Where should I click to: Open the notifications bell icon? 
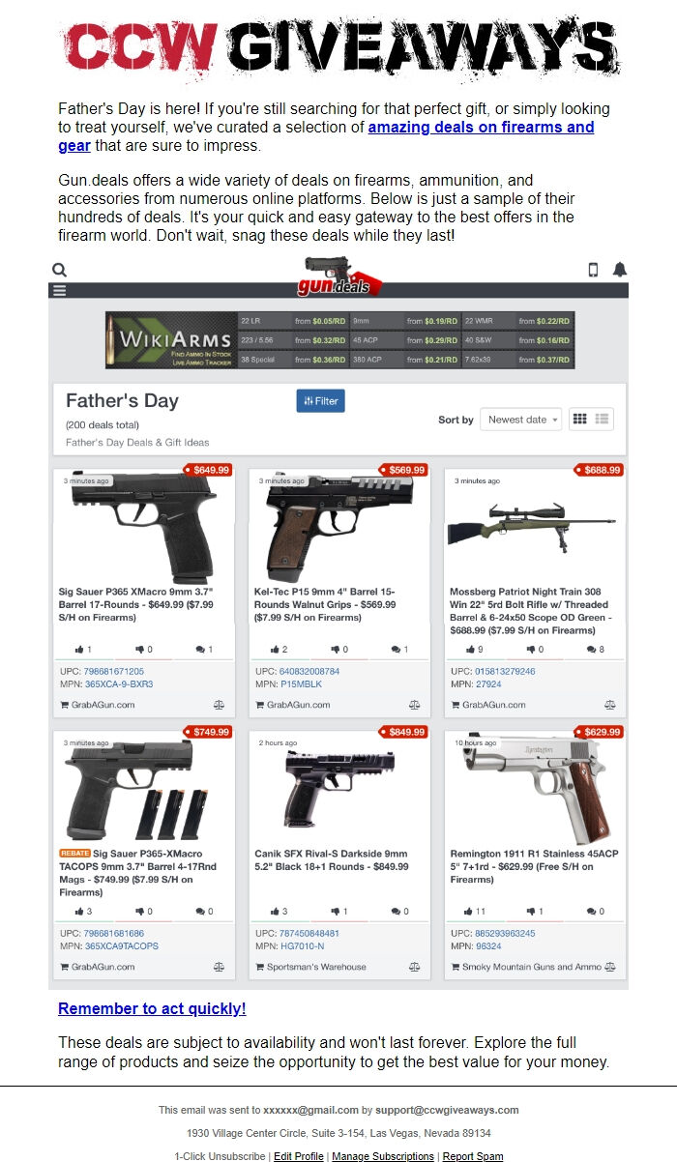(x=620, y=270)
